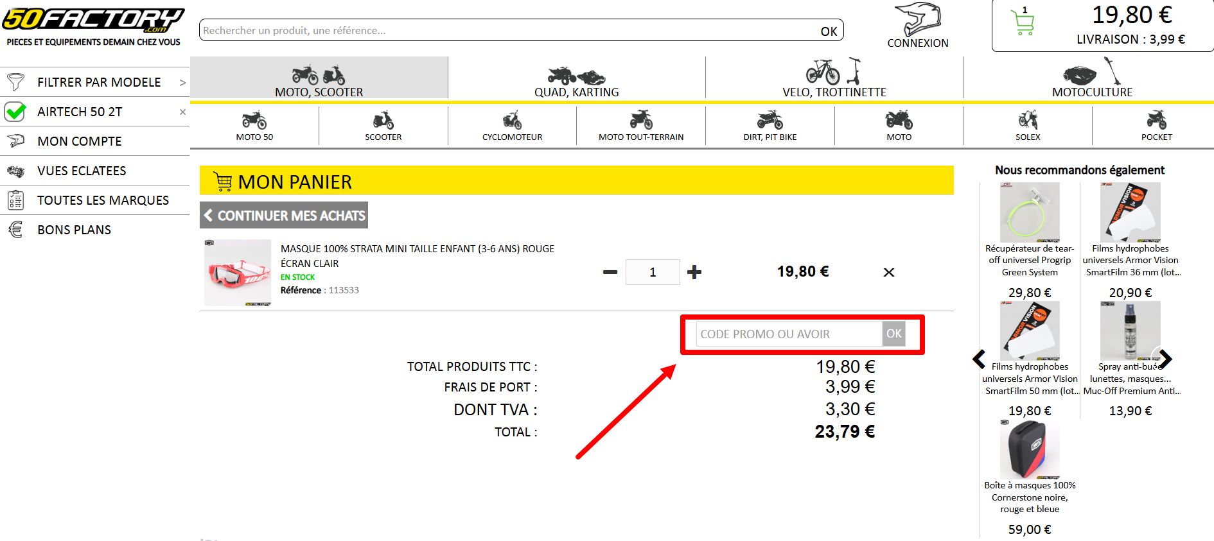Click the Mon Compte helmet icon
This screenshot has height=541, width=1214.
click(15, 141)
